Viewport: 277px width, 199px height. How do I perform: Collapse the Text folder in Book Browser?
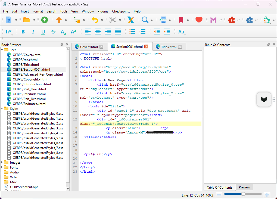2,50
